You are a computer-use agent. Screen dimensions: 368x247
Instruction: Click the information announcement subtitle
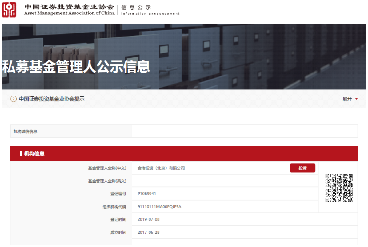click(x=150, y=14)
